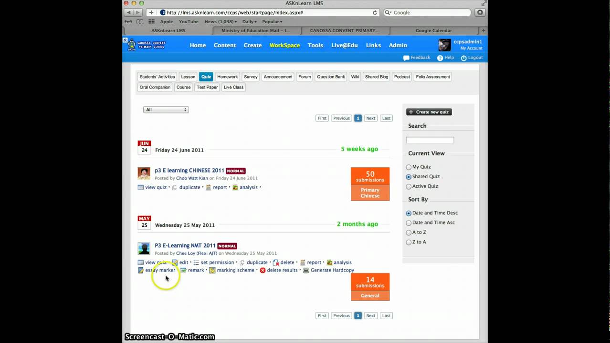Click the Primary Chinese category label

(x=370, y=193)
